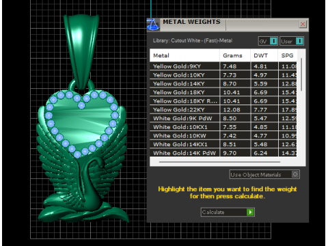
Task: Click the Calculate button
Action: (228, 212)
